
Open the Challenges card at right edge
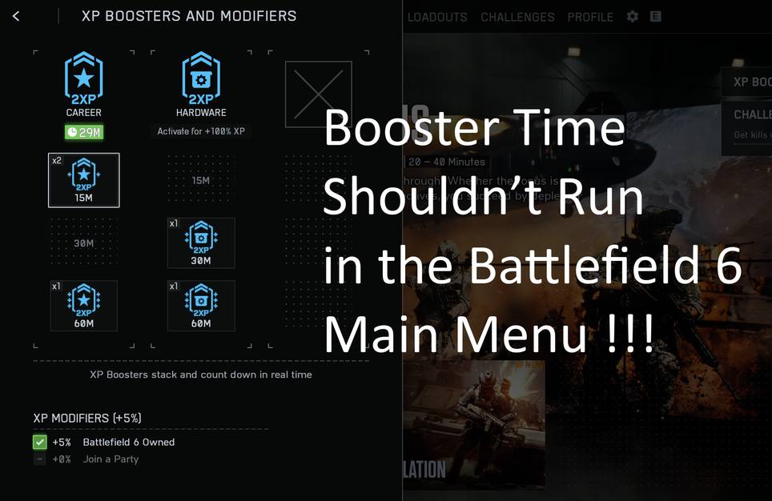pos(747,128)
